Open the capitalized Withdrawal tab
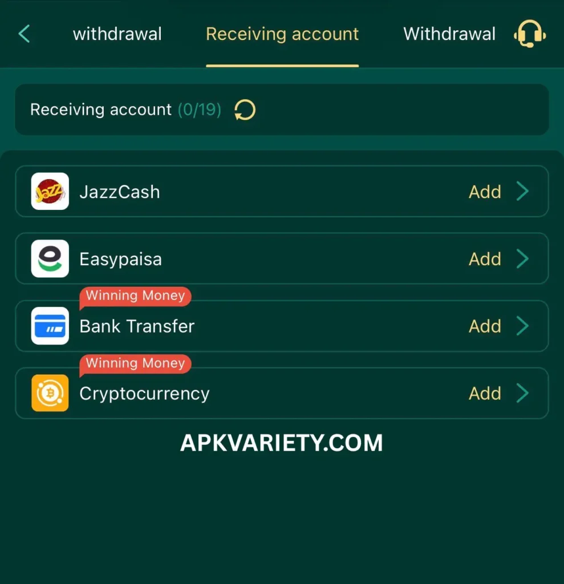 coord(449,34)
